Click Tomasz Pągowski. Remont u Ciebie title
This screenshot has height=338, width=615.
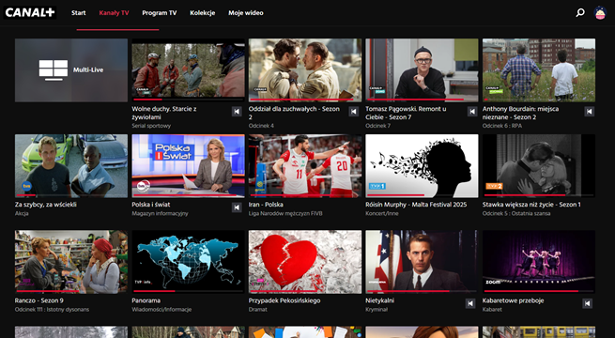point(406,113)
